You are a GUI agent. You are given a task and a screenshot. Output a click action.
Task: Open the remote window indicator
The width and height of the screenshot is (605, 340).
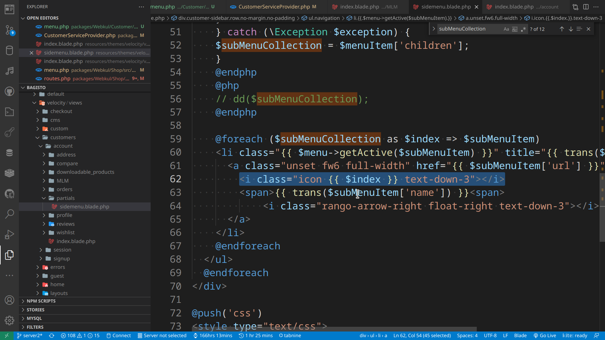tap(7, 336)
